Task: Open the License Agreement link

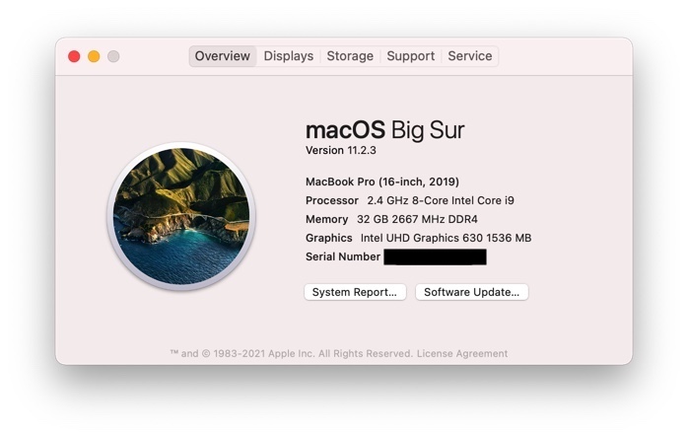Action: [462, 353]
